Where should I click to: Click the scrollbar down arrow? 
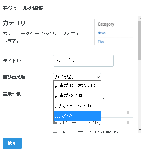[x=140, y=130]
